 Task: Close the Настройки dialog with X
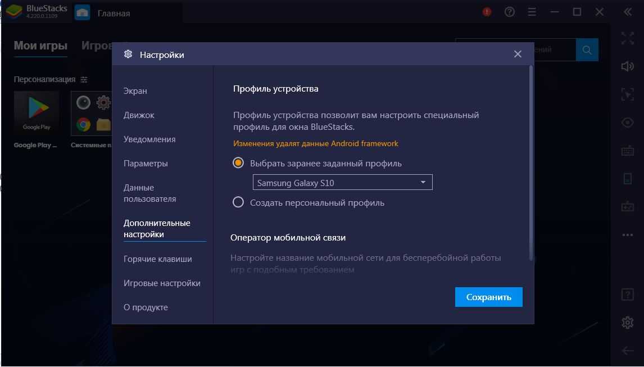(x=518, y=54)
